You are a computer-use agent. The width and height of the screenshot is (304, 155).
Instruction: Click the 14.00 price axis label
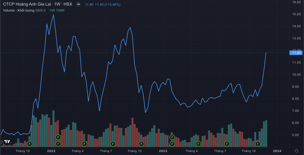coord(297,26)
